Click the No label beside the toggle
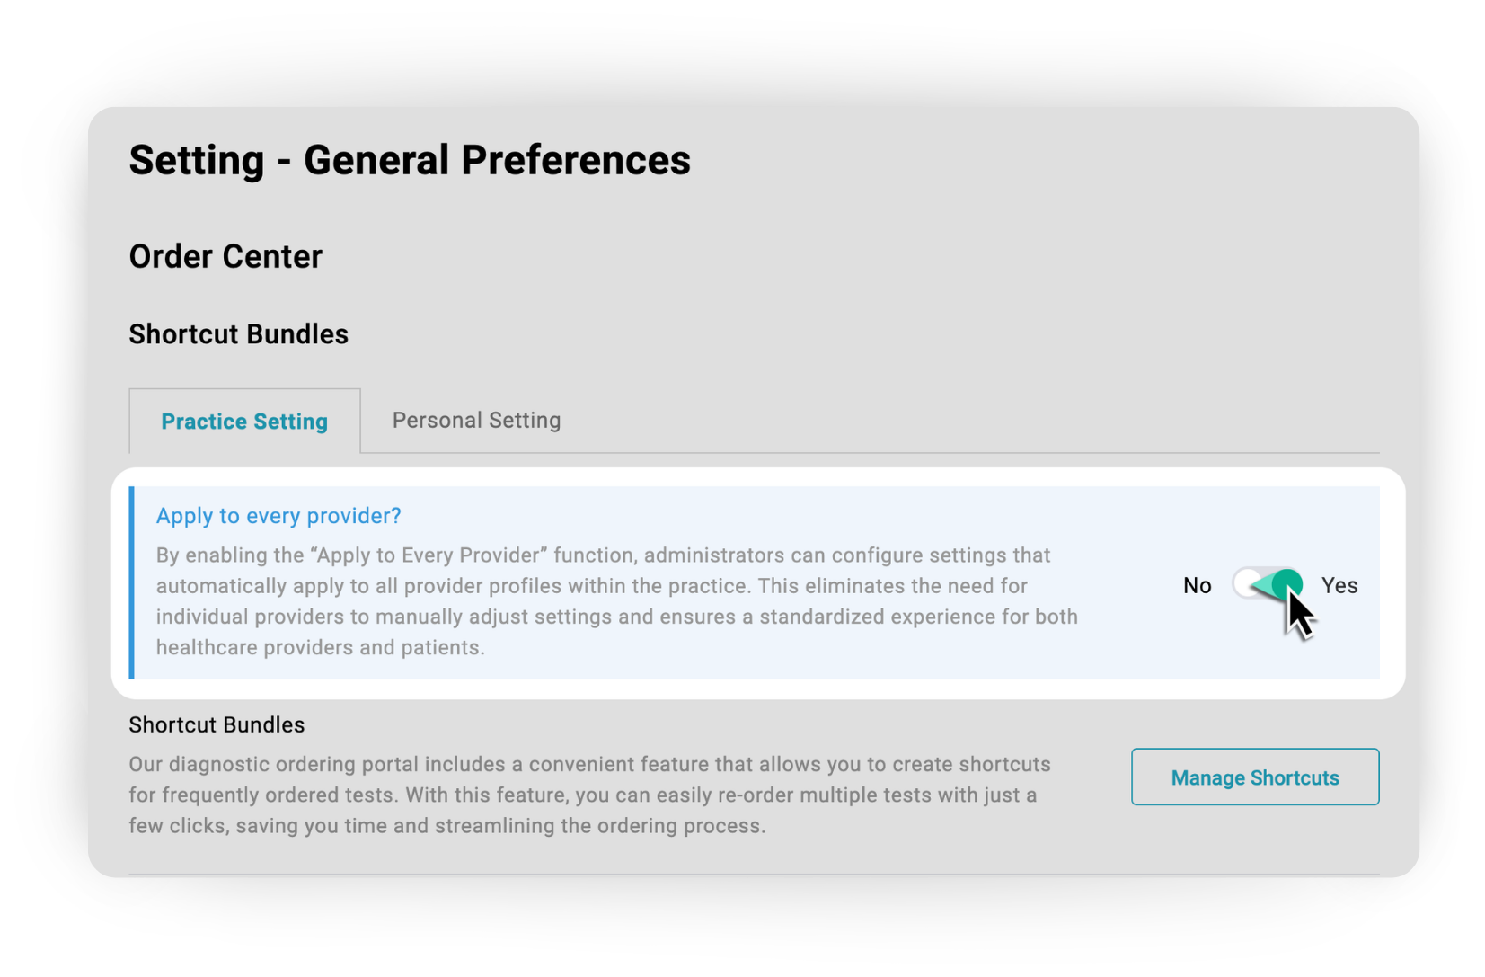The width and height of the screenshot is (1485, 977). click(1197, 586)
